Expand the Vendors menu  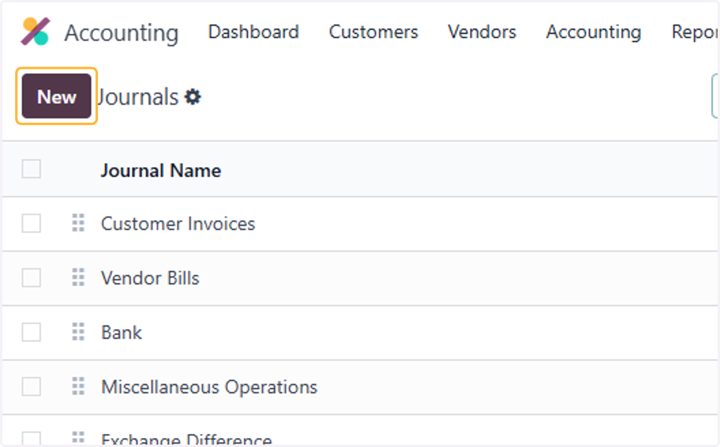point(482,32)
